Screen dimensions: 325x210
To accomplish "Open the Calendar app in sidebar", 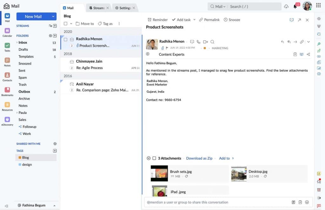I will (7, 31).
